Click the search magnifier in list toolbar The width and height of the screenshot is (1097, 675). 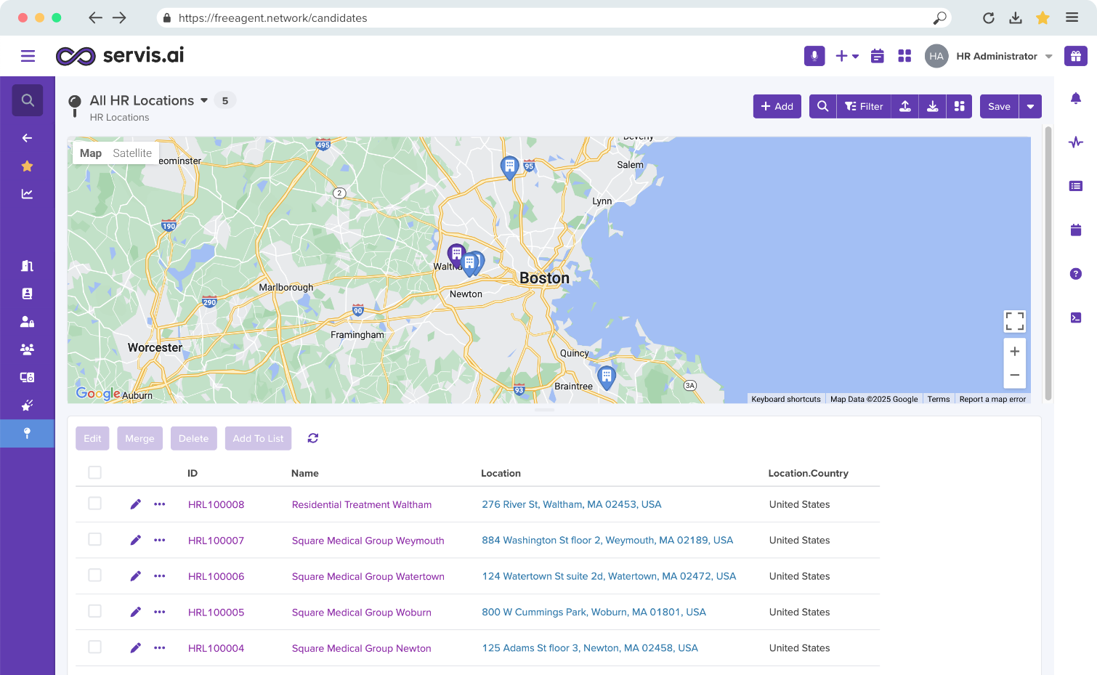point(822,106)
